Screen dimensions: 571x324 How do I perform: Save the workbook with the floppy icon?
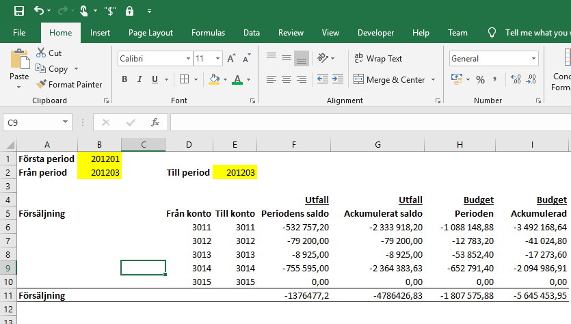coord(19,11)
